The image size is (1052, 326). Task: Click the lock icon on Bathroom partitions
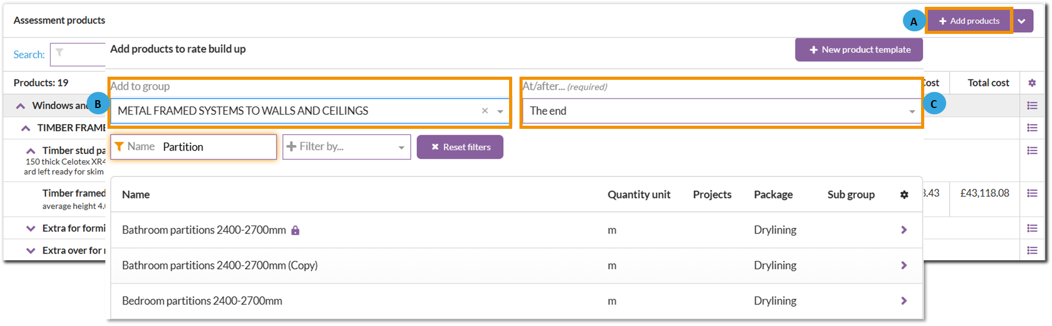tap(295, 230)
